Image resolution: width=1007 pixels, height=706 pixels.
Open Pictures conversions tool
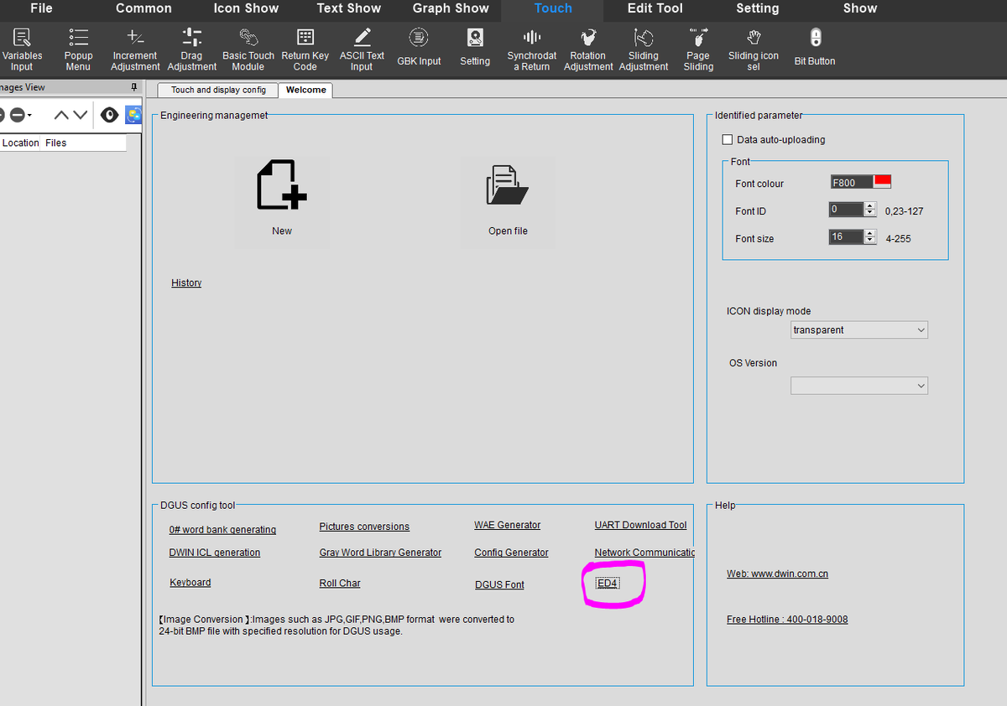pyautogui.click(x=364, y=527)
